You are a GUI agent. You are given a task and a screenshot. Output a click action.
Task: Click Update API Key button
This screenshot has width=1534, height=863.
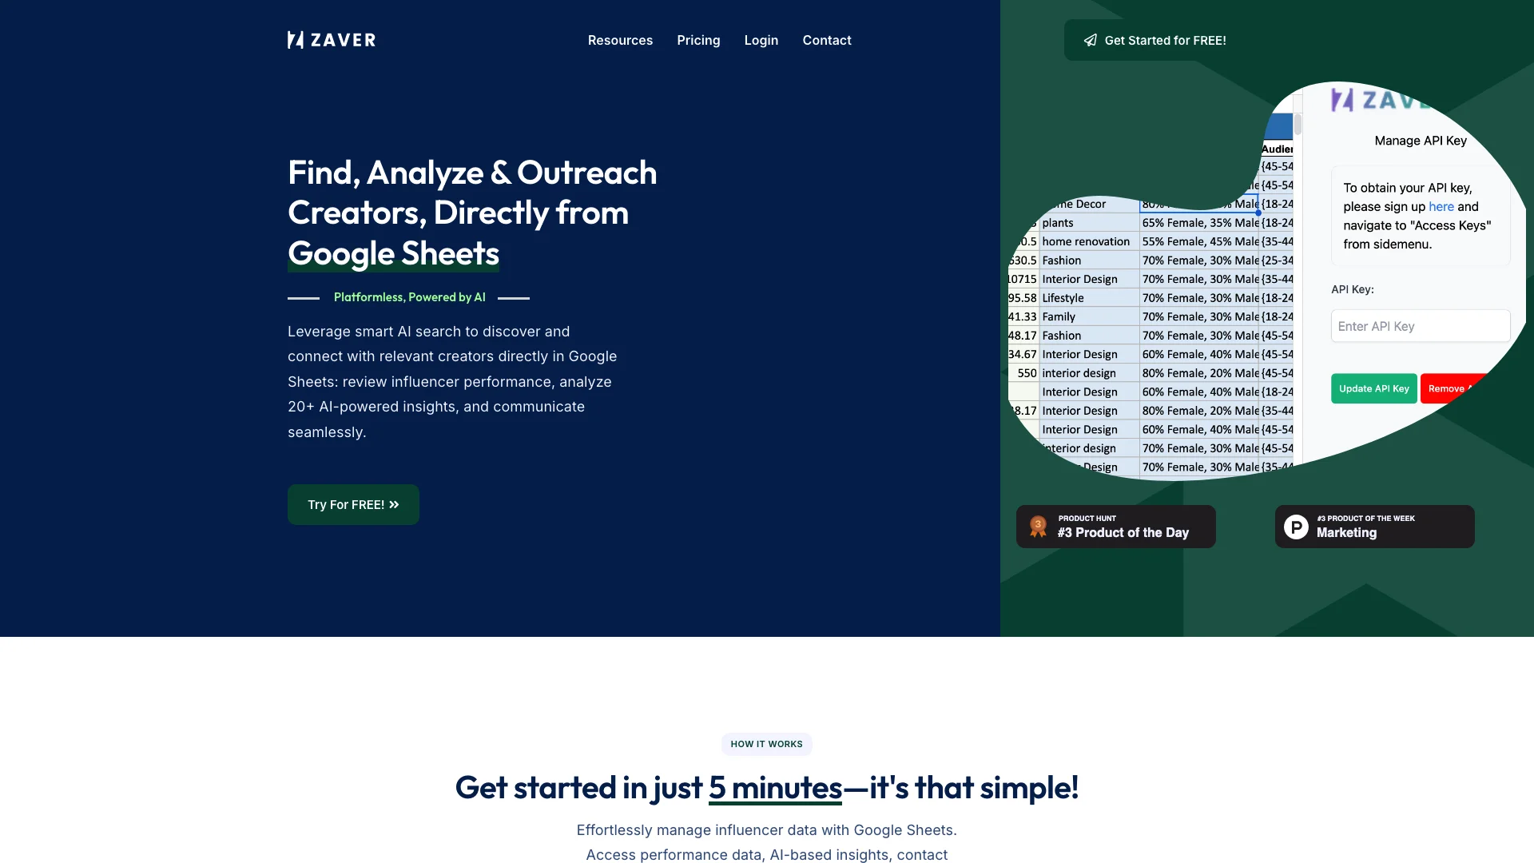(1374, 388)
